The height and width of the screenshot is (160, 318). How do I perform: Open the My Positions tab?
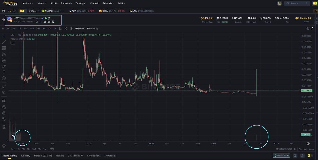pos(94,156)
